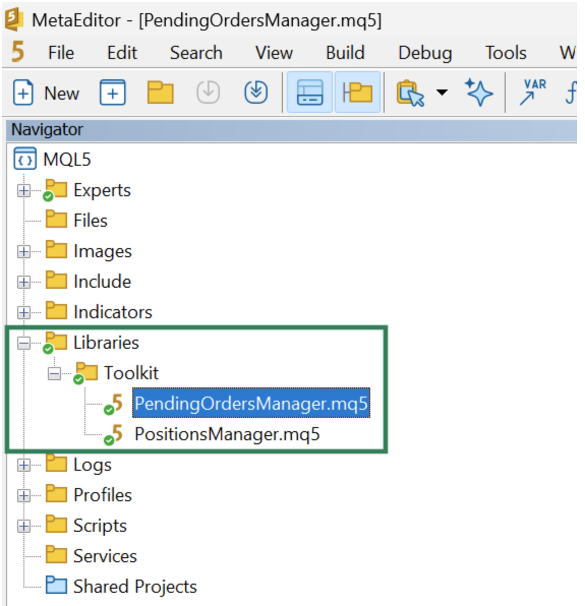Open the Edit menu

[122, 52]
